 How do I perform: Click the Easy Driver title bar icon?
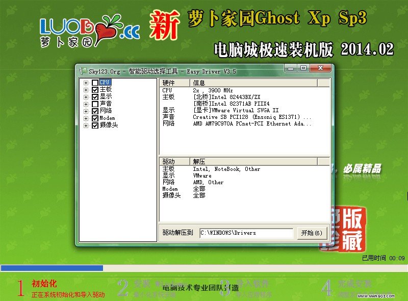point(83,71)
